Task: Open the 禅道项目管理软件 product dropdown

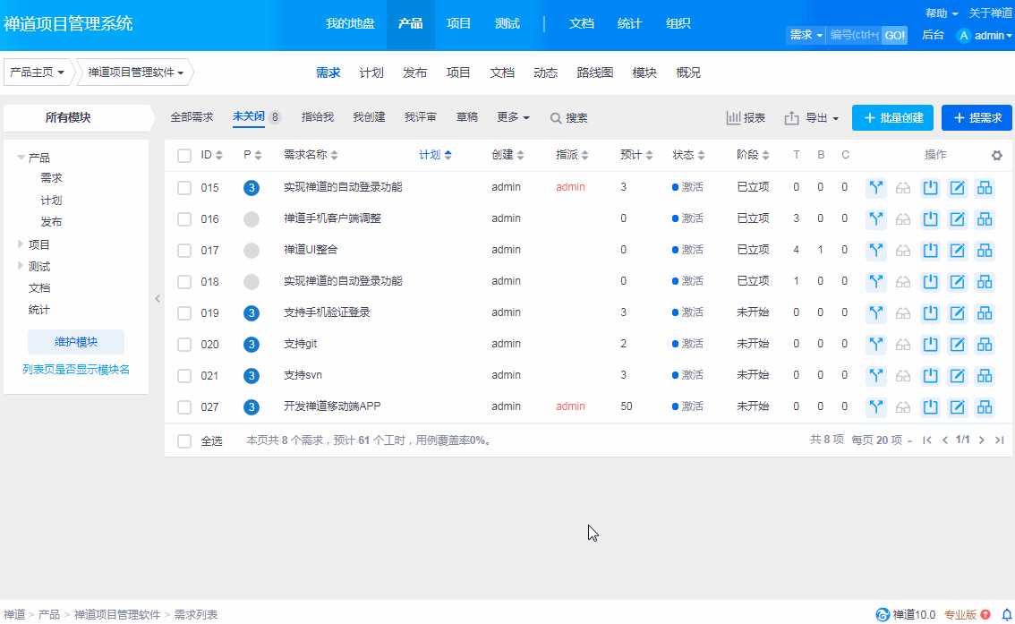Action: [136, 73]
